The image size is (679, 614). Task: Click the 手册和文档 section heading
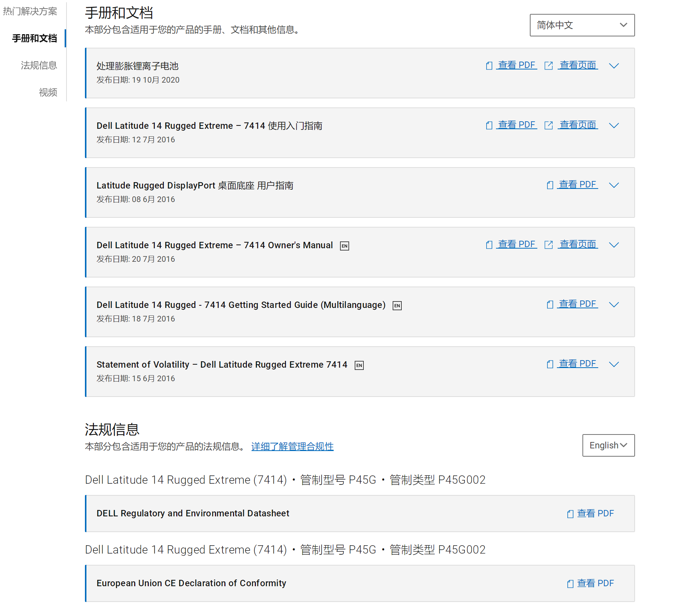pos(119,13)
